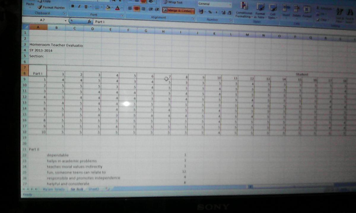
Task: Switch to the Sir Roli sheet tab
Action: [x=77, y=189]
